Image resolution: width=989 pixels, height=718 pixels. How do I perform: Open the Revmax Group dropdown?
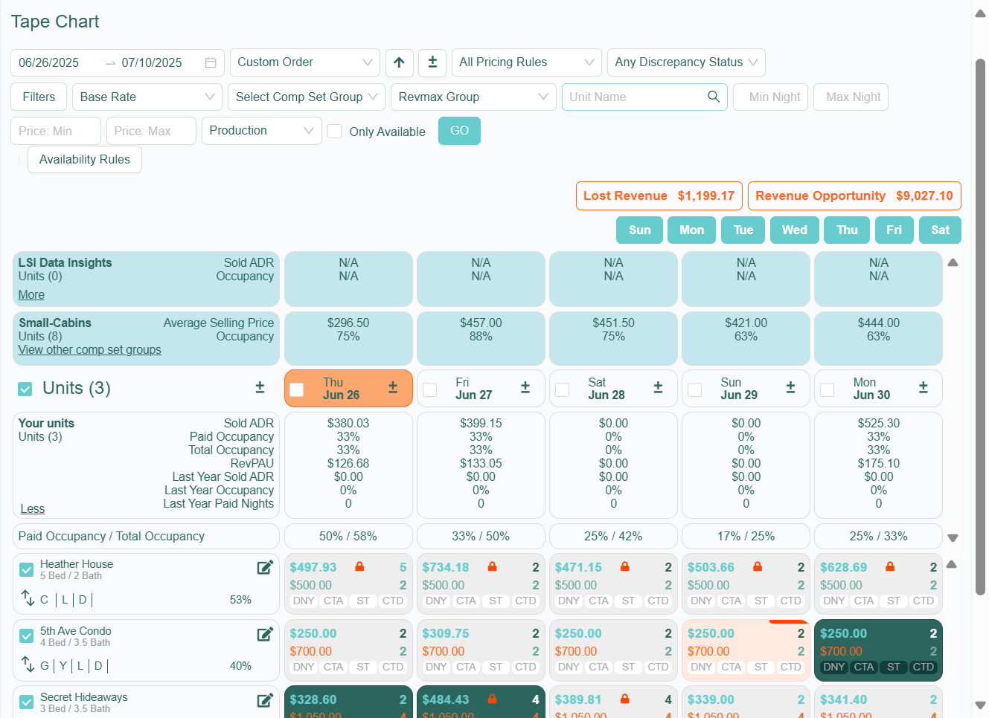473,97
